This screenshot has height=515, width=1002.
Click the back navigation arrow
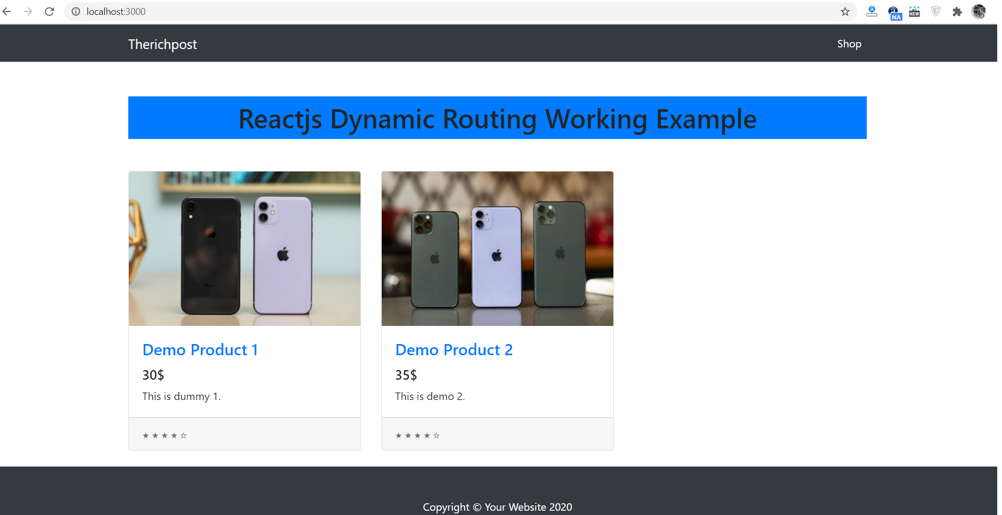coord(7,11)
